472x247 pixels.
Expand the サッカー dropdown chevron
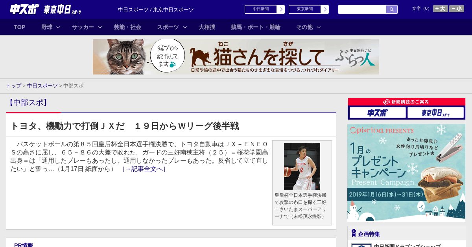point(100,27)
